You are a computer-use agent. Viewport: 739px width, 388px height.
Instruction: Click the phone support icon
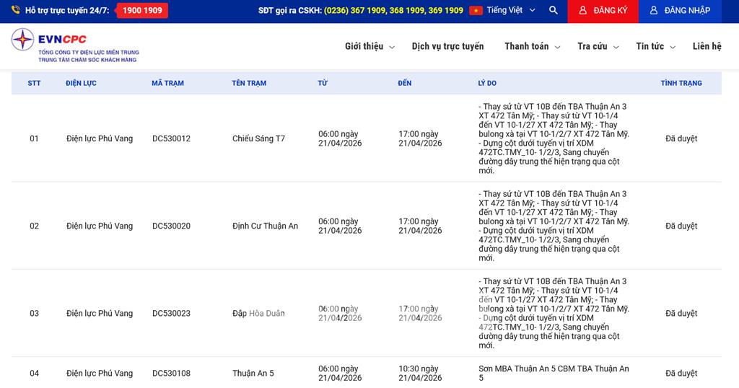pos(16,11)
